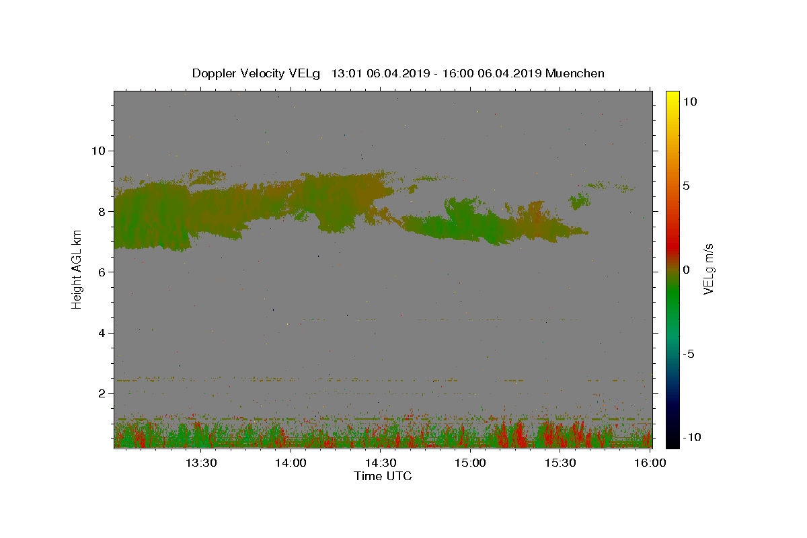807x538 pixels.
Task: Click the colorbar label 5
Action: coord(685,186)
